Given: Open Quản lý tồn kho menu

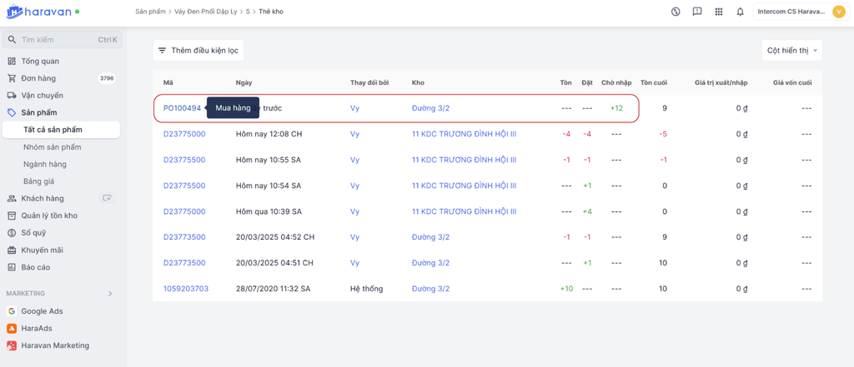Looking at the screenshot, I should point(49,216).
